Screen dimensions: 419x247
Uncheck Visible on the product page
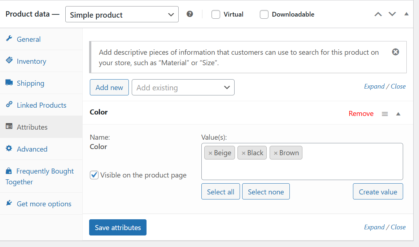pos(94,175)
